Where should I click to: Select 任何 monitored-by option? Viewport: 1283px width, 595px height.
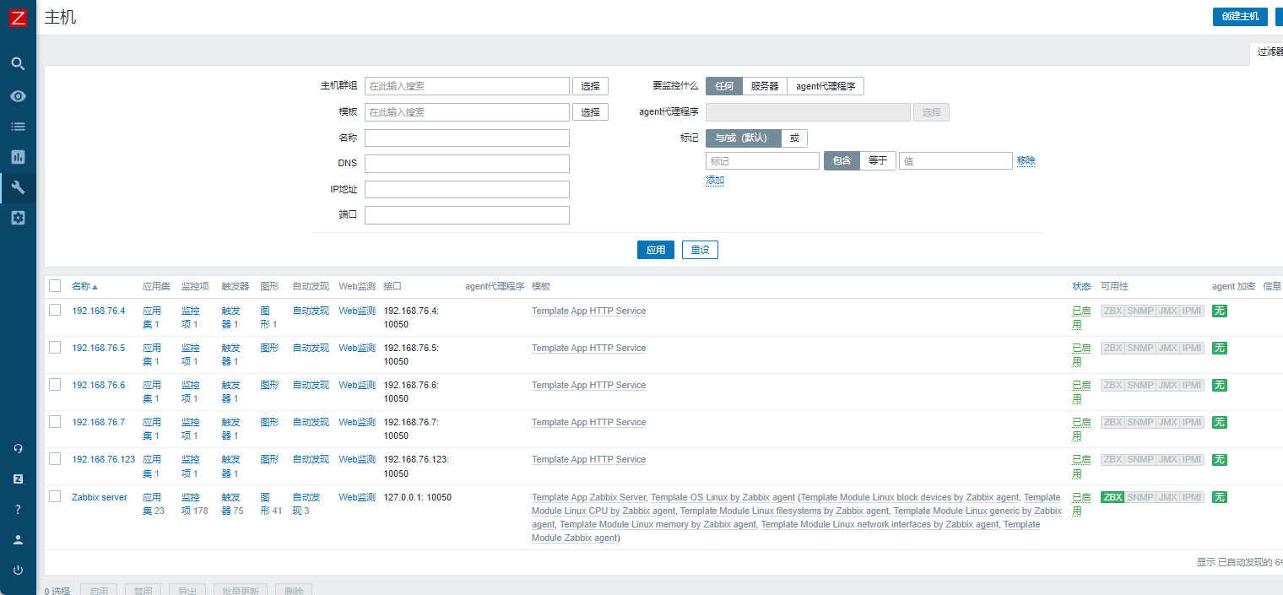[x=724, y=86]
